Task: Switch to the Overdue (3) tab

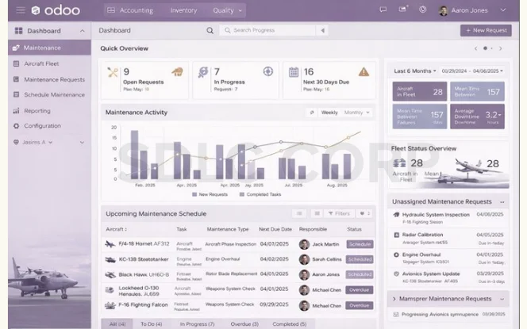Action: (244, 324)
